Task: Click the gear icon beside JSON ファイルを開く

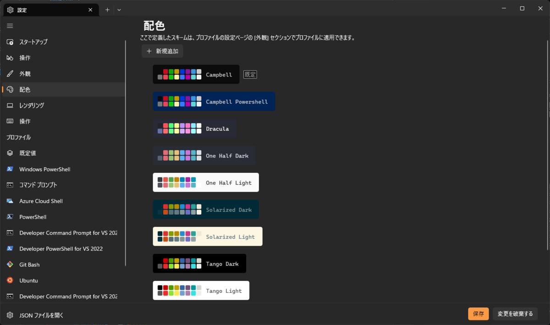Action: coord(10,315)
